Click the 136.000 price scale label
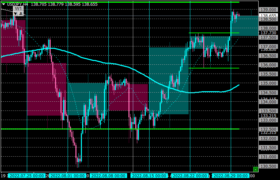 (x=268, y=65)
